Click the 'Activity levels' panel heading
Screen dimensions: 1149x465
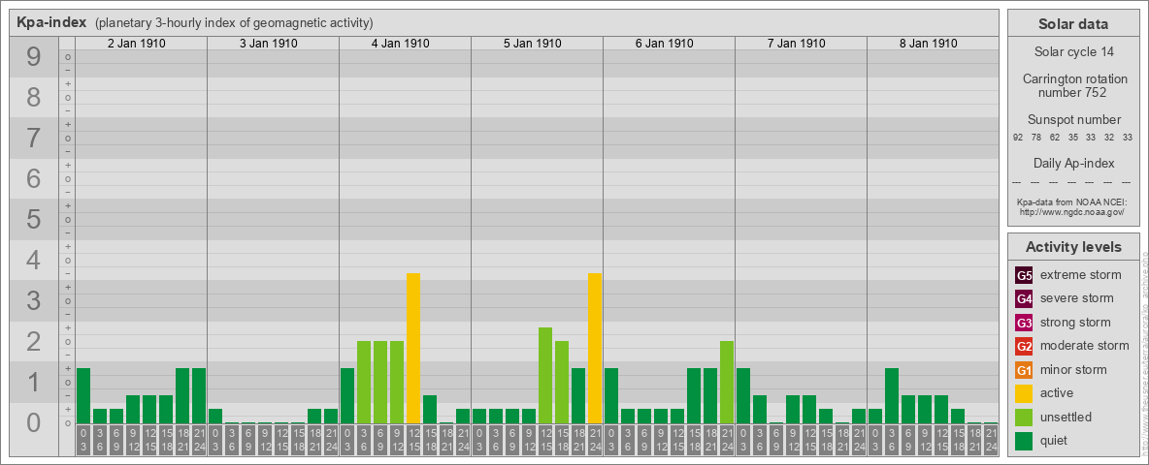click(1073, 247)
